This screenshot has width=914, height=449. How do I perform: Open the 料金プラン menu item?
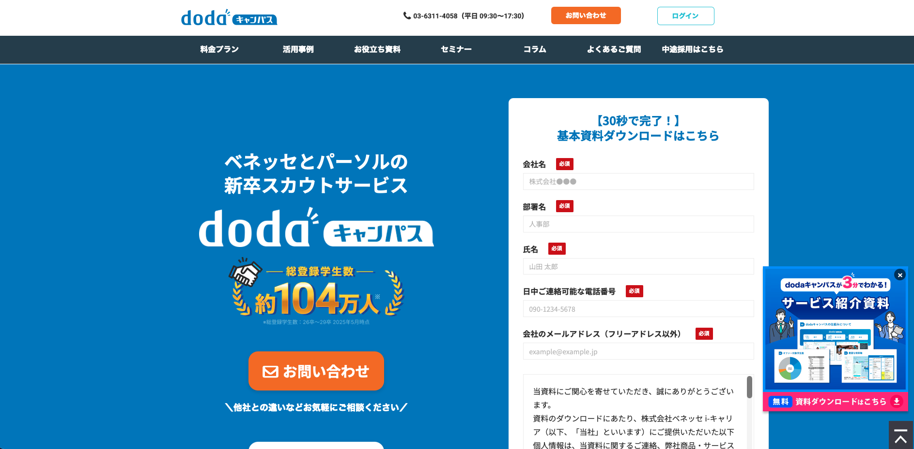[x=219, y=49]
